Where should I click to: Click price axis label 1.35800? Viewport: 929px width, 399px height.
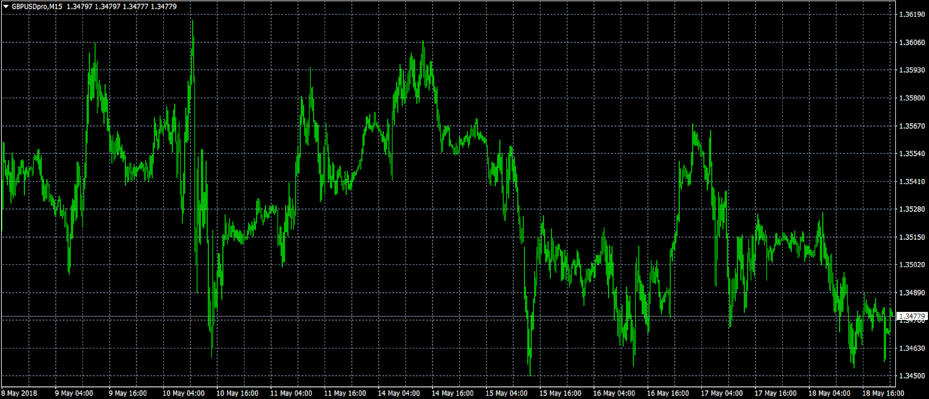tap(912, 98)
